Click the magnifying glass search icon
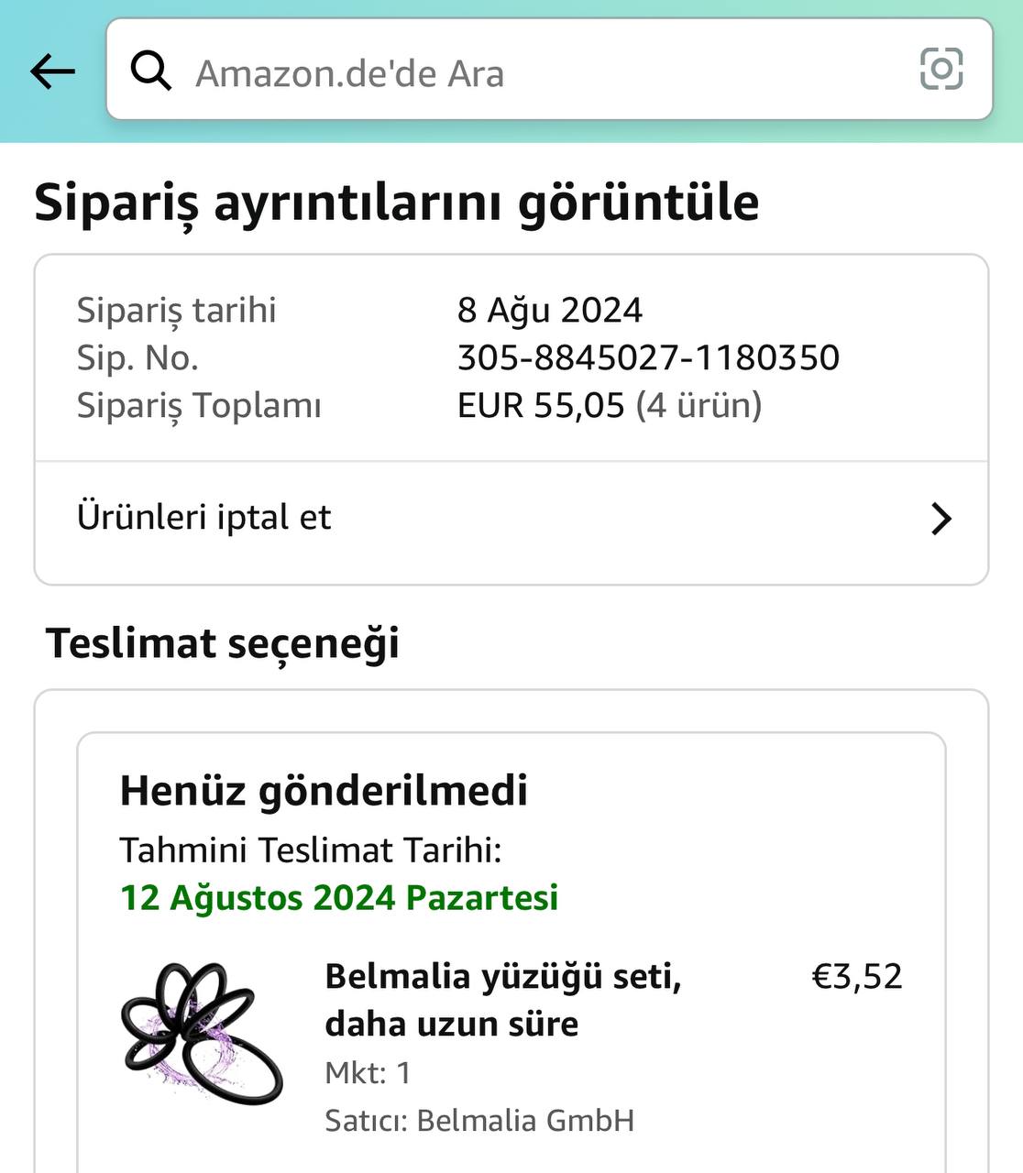The height and width of the screenshot is (1173, 1023). (x=150, y=71)
